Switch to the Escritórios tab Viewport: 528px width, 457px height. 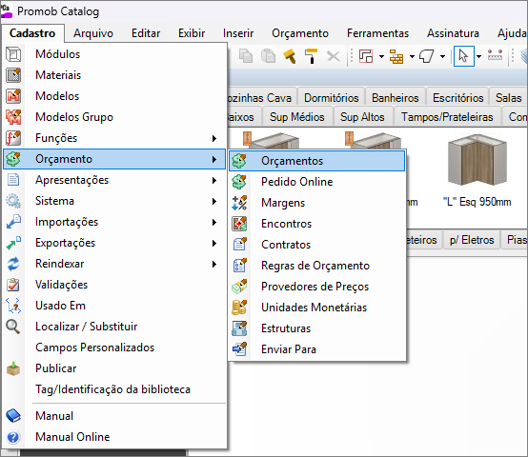[x=457, y=98]
